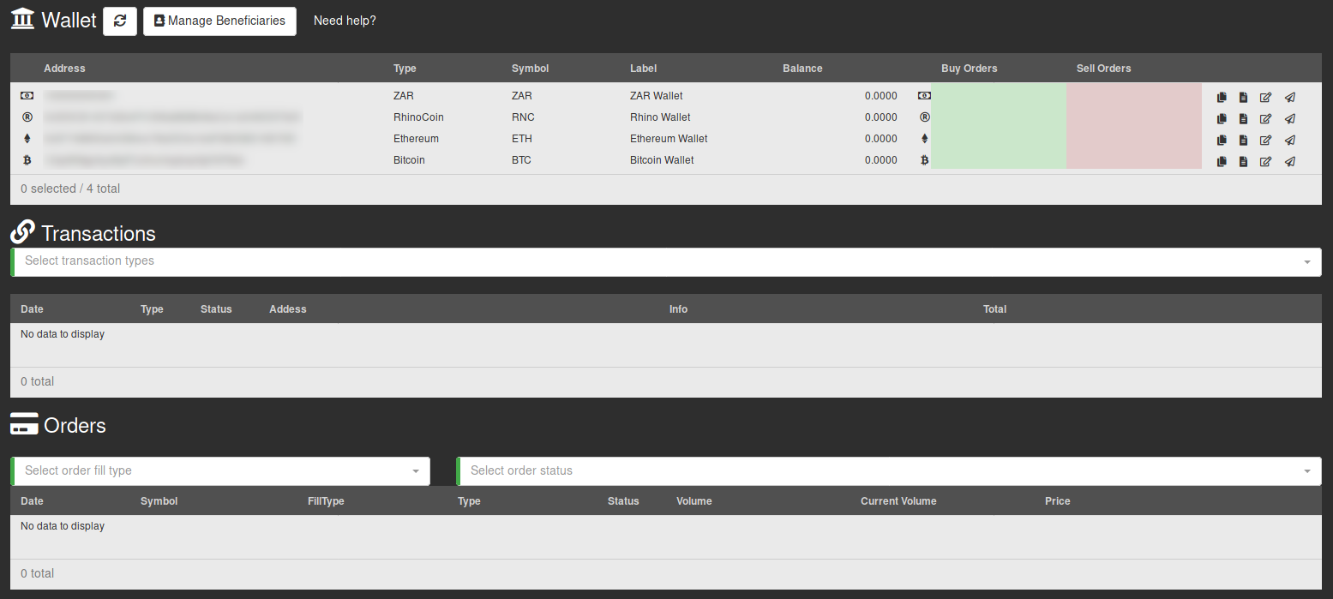Open the document icon for Rhino Wallet
1333x599 pixels.
pyautogui.click(x=1243, y=118)
